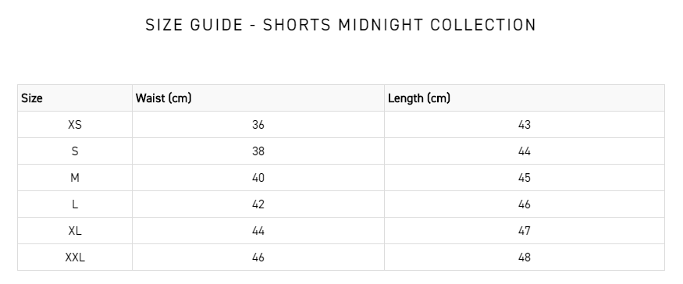Select the M size cell

point(75,178)
